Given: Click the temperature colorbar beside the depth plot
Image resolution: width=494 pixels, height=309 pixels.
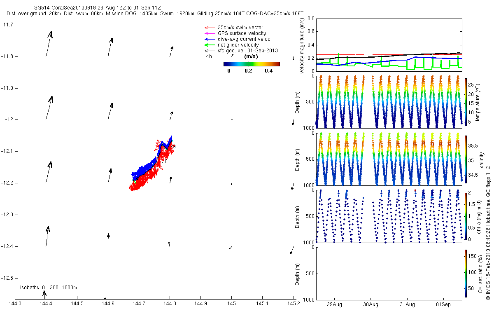Looking at the screenshot, I should [x=466, y=101].
